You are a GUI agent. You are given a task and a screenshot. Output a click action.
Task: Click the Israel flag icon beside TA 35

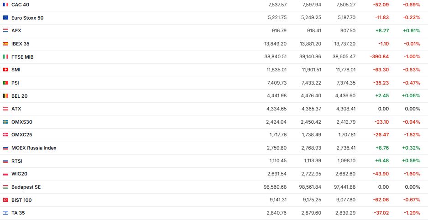click(5, 213)
